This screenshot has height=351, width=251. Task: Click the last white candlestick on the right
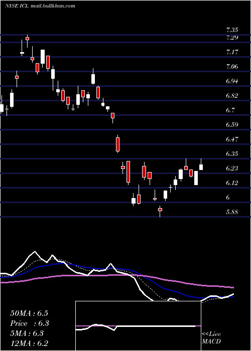tap(201, 167)
